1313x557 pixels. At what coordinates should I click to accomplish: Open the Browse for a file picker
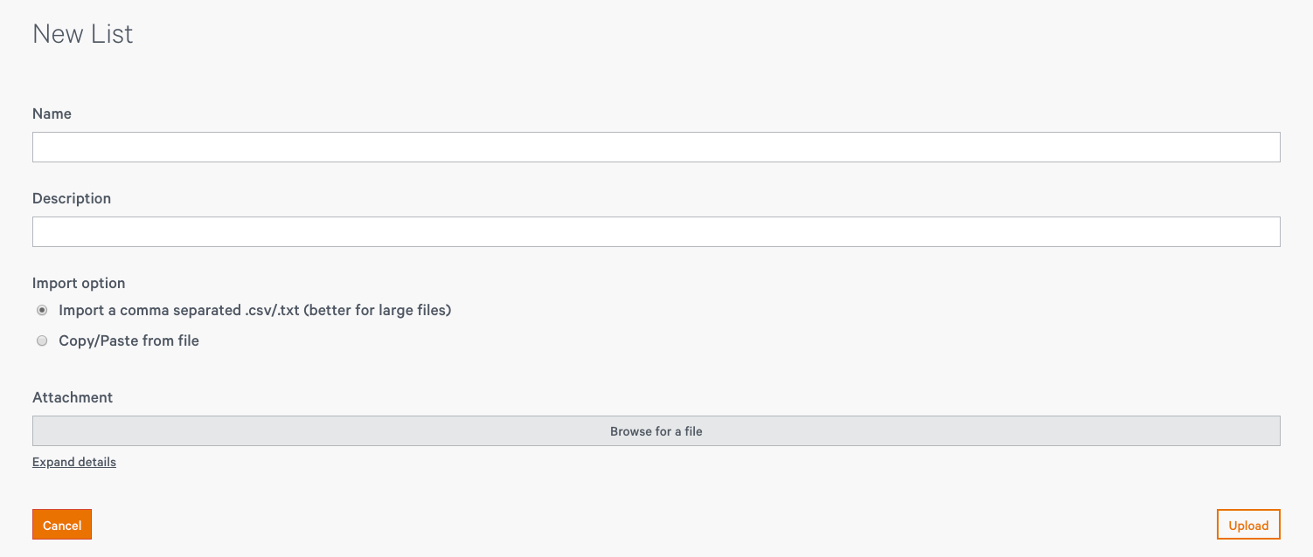click(656, 431)
